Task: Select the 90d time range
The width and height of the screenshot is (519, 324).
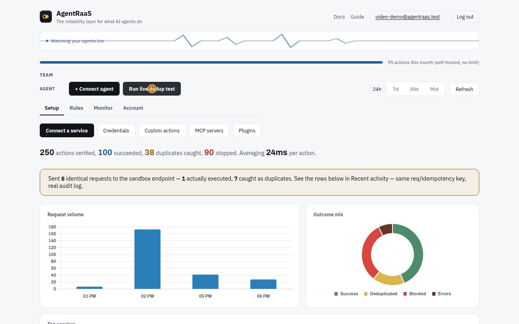Action: (434, 89)
